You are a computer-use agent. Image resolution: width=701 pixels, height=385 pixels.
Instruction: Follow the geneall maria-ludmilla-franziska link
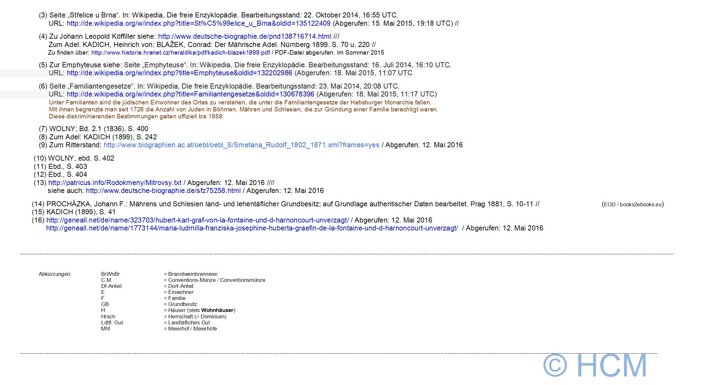tap(252, 228)
